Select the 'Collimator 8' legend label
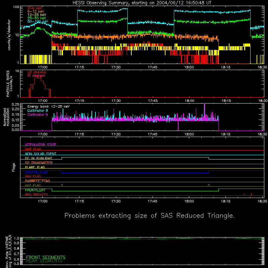 coord(38,111)
